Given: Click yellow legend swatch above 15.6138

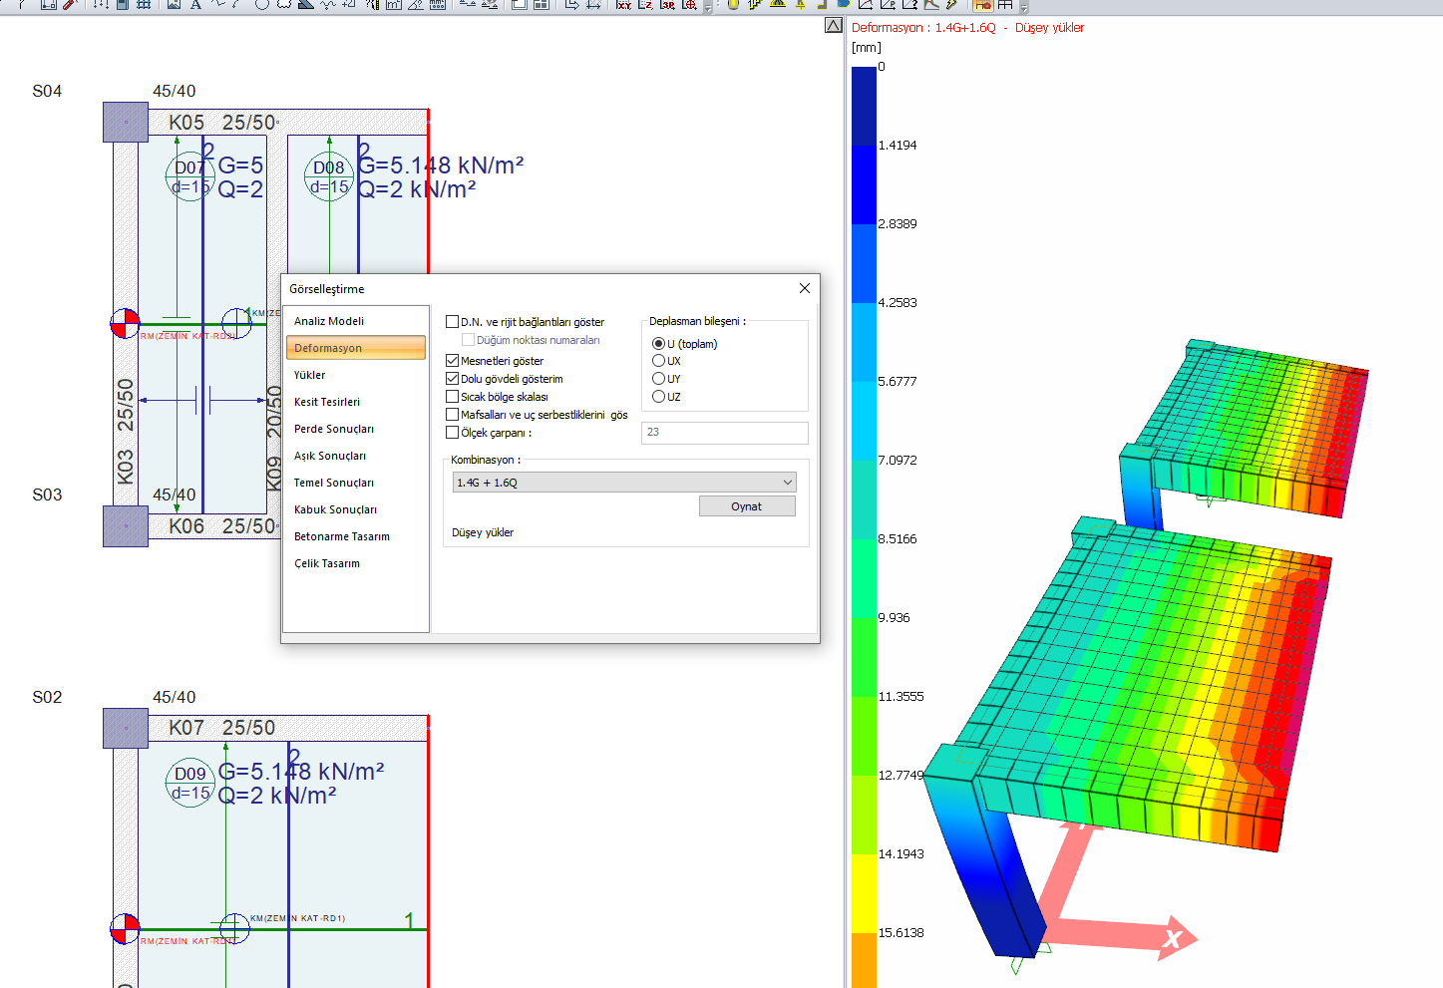Looking at the screenshot, I should tap(864, 893).
